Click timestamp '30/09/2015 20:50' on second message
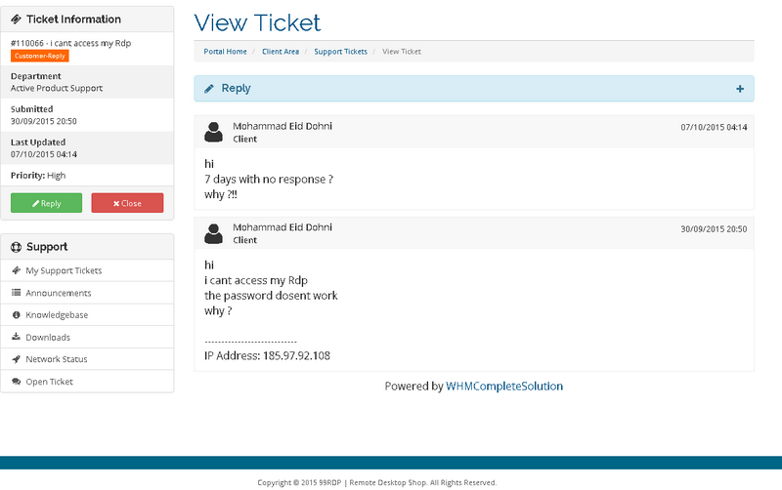782x490 pixels. pyautogui.click(x=714, y=229)
